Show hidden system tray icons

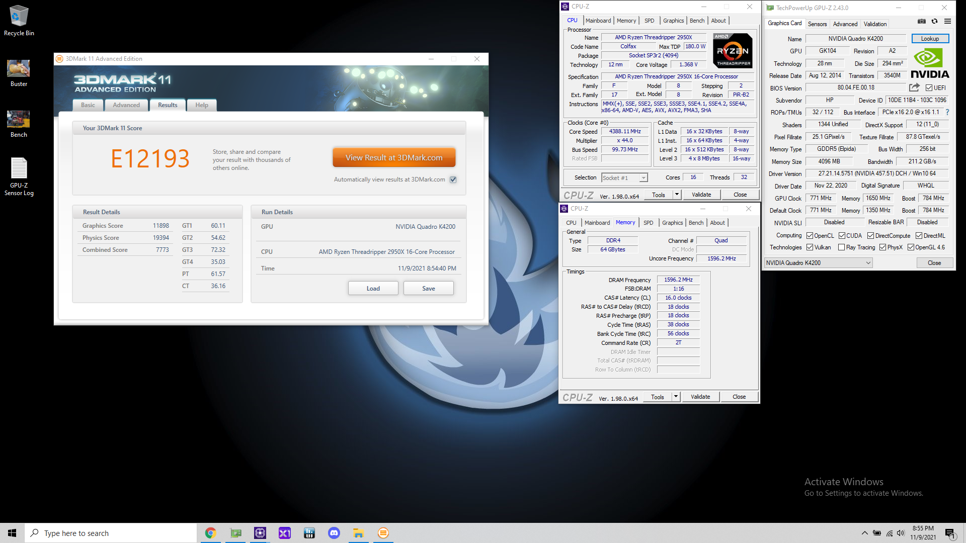tap(864, 533)
